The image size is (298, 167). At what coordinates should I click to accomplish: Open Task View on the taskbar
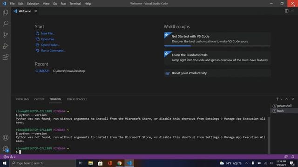[81, 163]
